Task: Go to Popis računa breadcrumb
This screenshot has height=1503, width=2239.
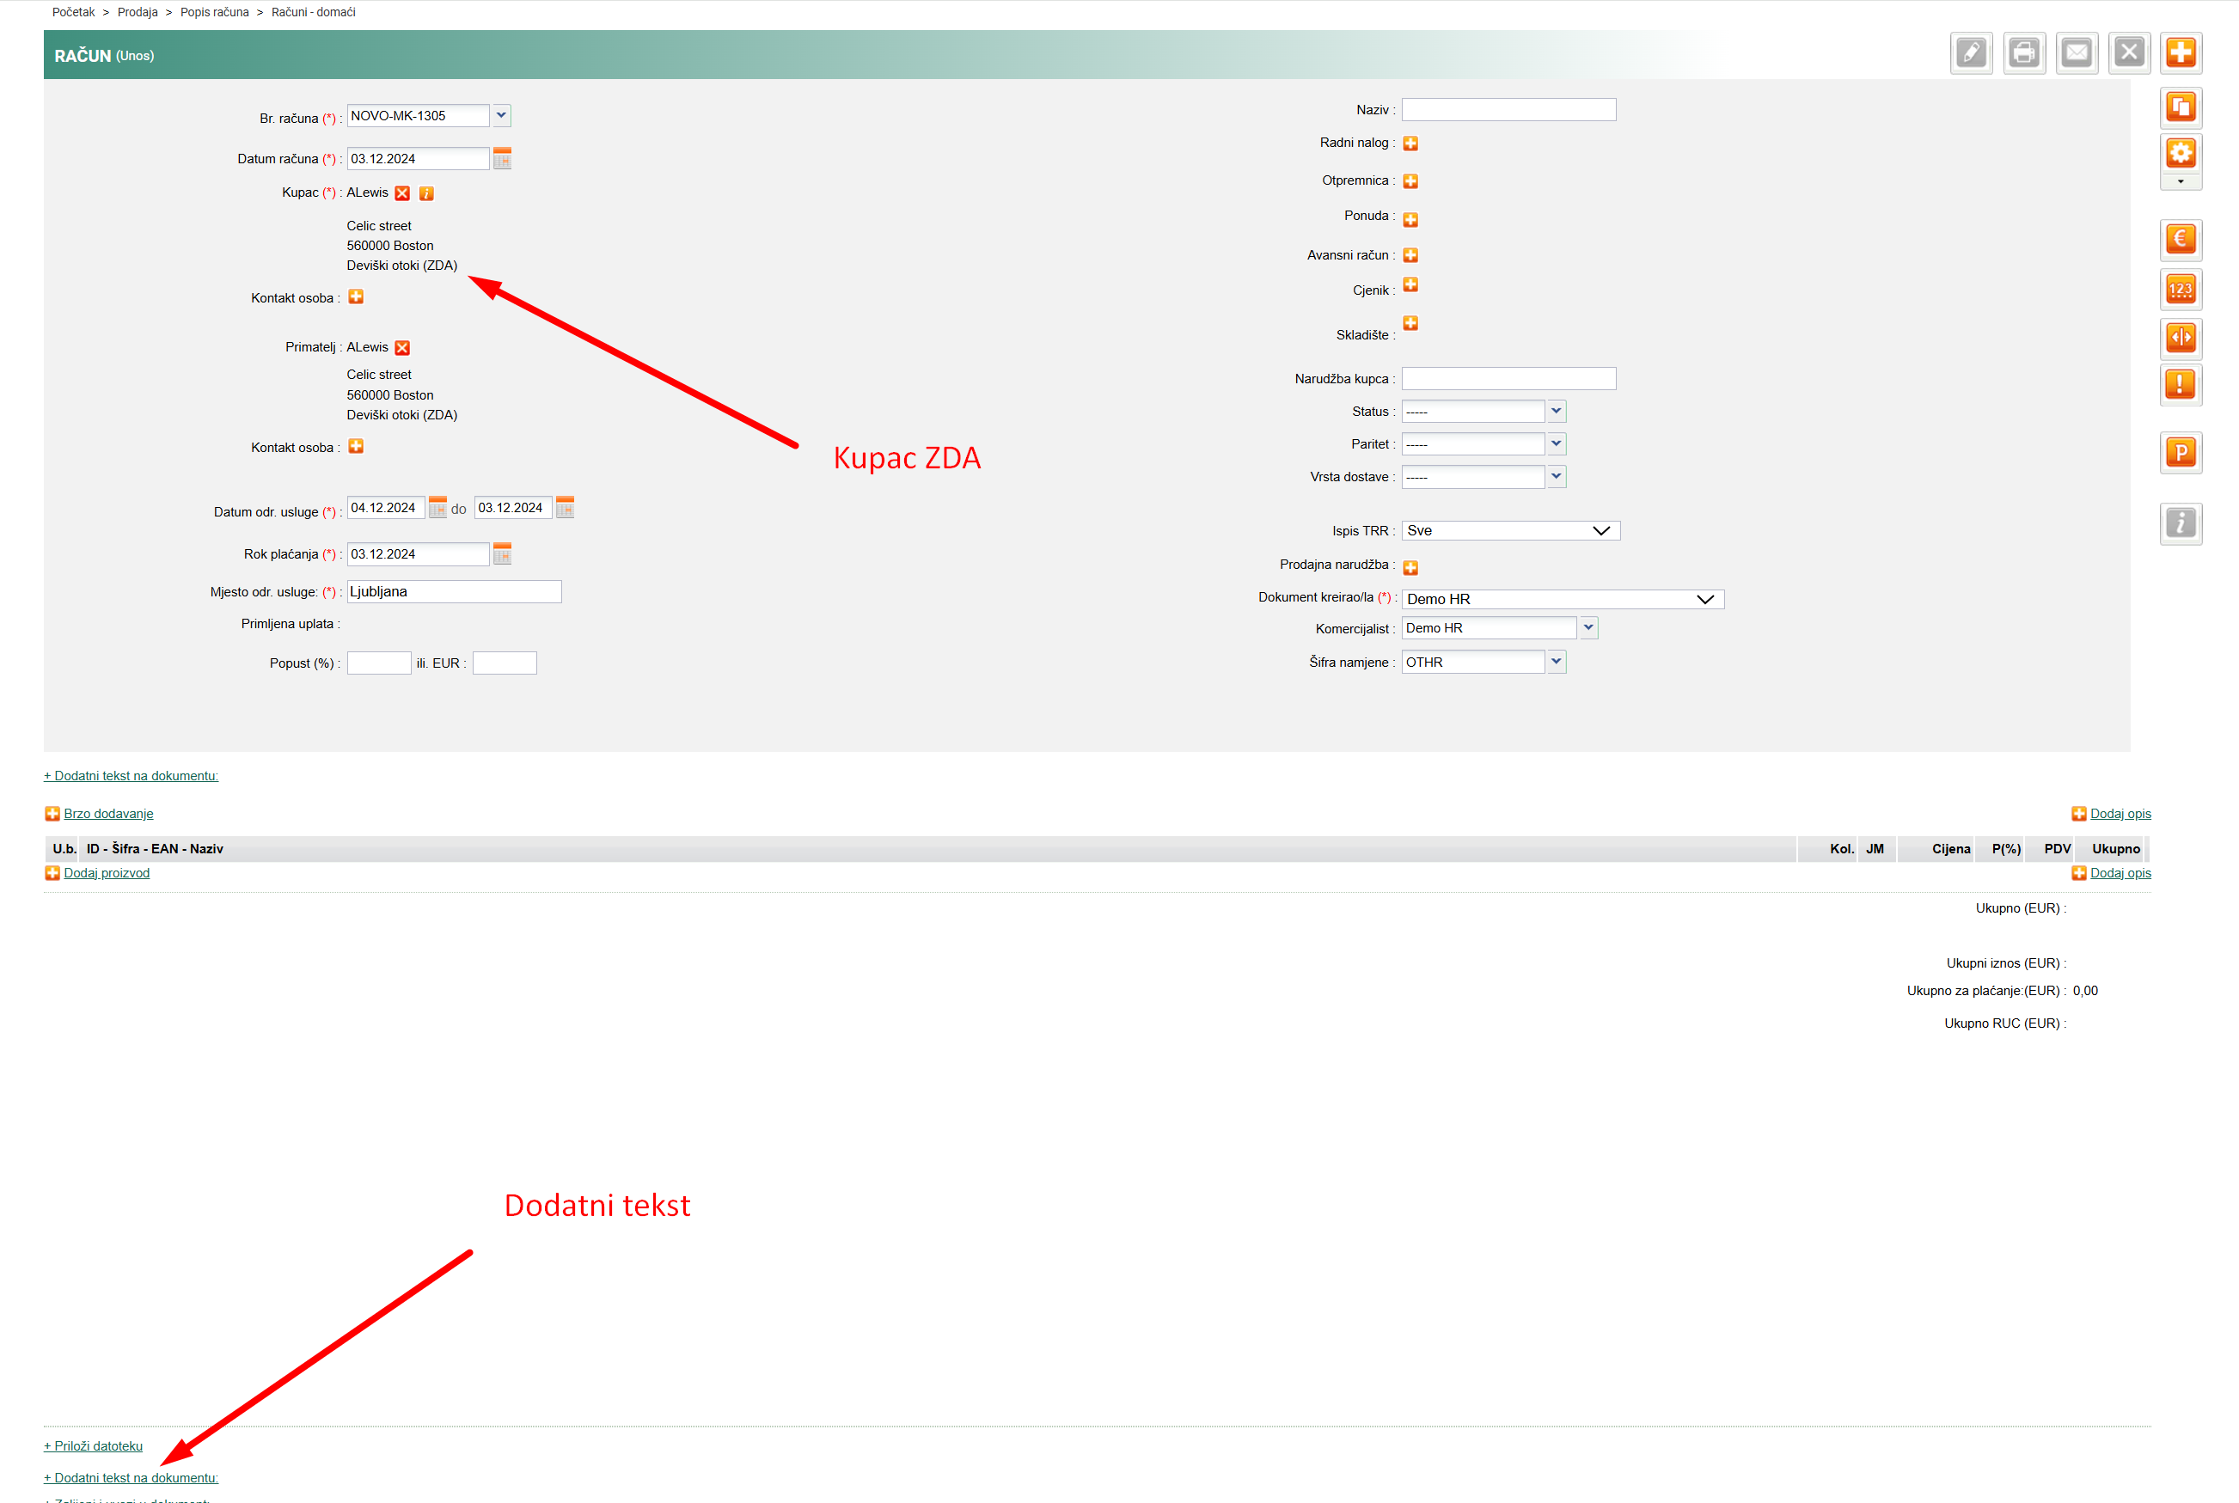Action: pos(214,13)
